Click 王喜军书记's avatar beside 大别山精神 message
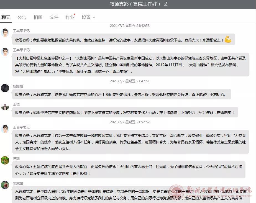Viewport: 256px width, 203px height. point(5,52)
